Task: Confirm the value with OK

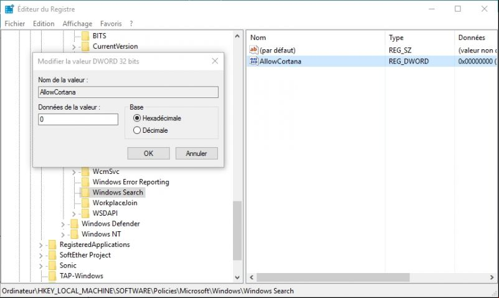Action: pyautogui.click(x=148, y=153)
